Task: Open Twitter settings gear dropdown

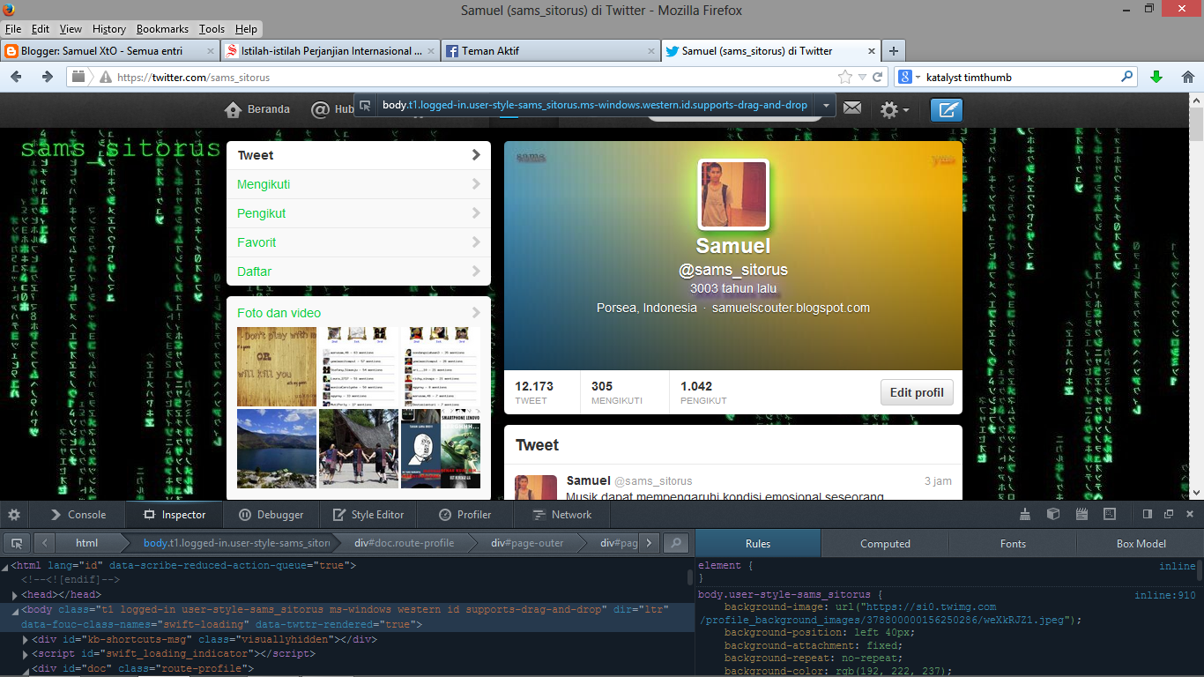Action: (895, 110)
